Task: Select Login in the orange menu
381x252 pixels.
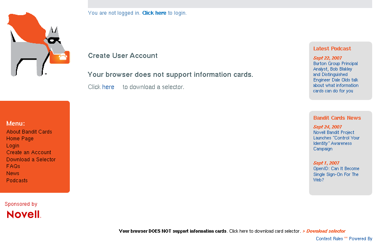Action: (x=13, y=146)
